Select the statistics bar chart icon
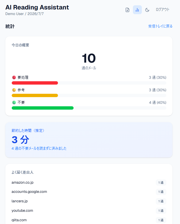This screenshot has height=224, width=180. point(137,10)
